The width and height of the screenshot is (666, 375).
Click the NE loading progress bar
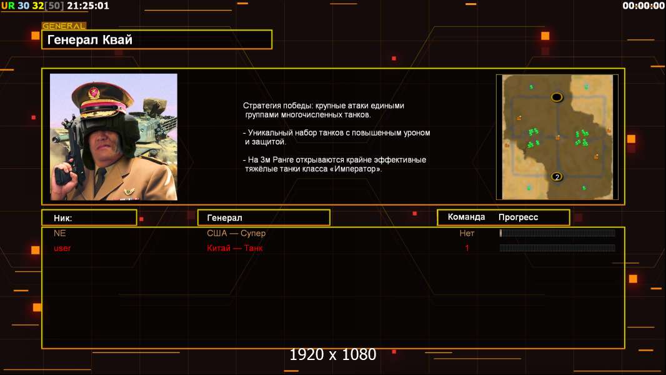(557, 232)
